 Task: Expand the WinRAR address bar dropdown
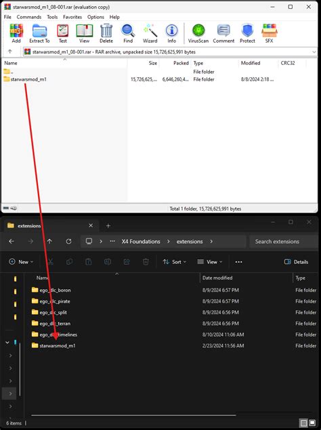click(314, 52)
